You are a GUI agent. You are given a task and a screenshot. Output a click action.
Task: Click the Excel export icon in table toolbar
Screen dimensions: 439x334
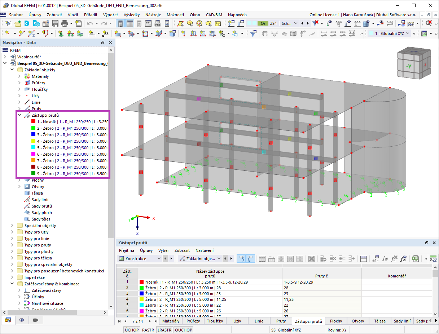tap(416, 259)
